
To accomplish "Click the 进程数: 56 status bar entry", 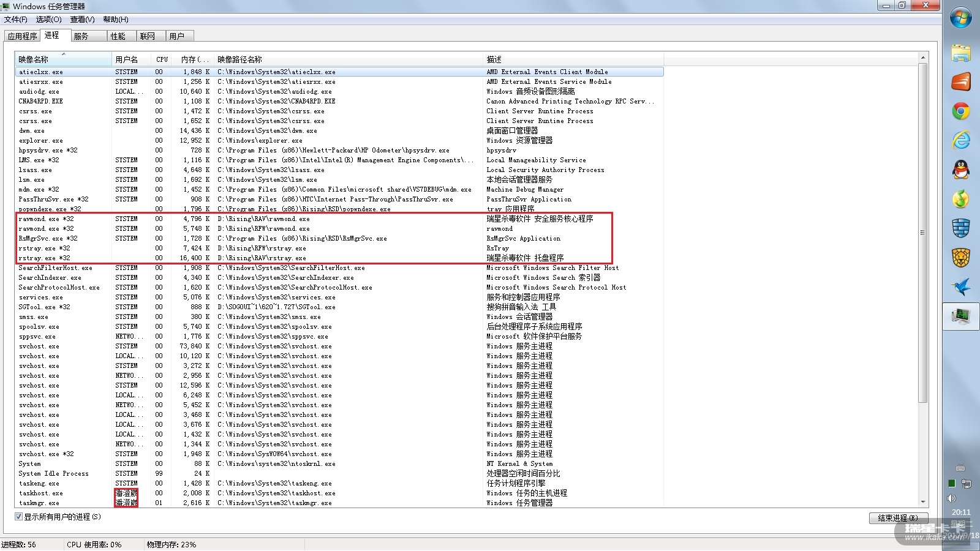I will [19, 544].
